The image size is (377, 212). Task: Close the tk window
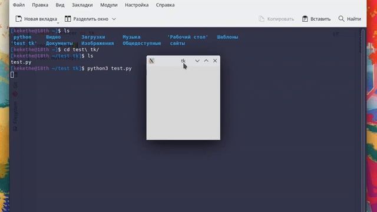coord(215,61)
